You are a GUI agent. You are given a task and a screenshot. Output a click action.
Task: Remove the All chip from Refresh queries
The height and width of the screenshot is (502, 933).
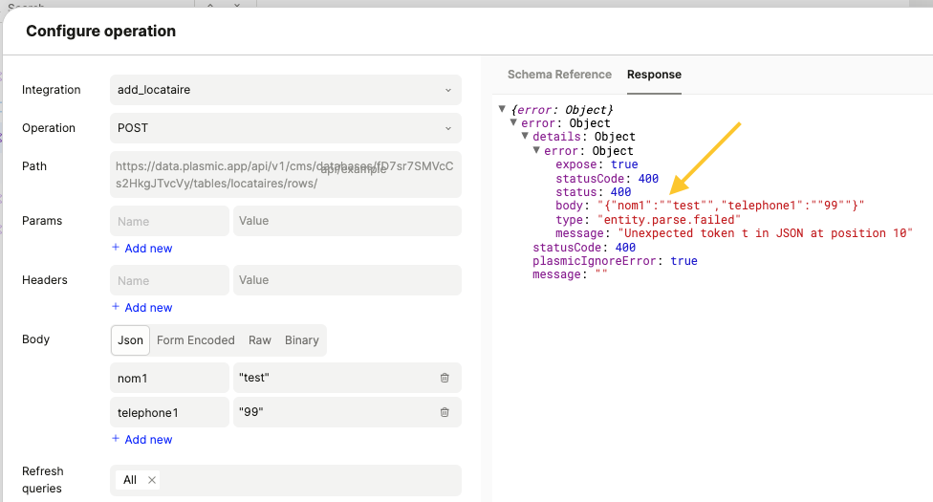(152, 480)
